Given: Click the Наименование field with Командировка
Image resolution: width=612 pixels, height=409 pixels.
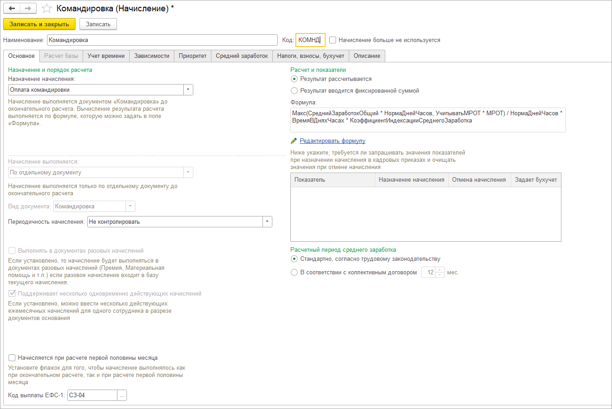Looking at the screenshot, I should pyautogui.click(x=162, y=40).
